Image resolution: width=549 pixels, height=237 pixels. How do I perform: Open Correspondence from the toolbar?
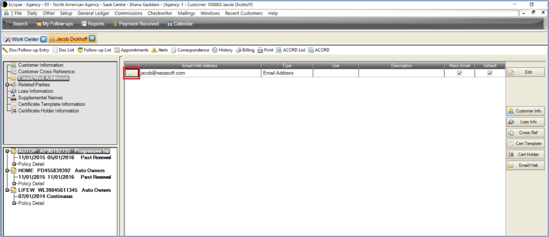174,50
